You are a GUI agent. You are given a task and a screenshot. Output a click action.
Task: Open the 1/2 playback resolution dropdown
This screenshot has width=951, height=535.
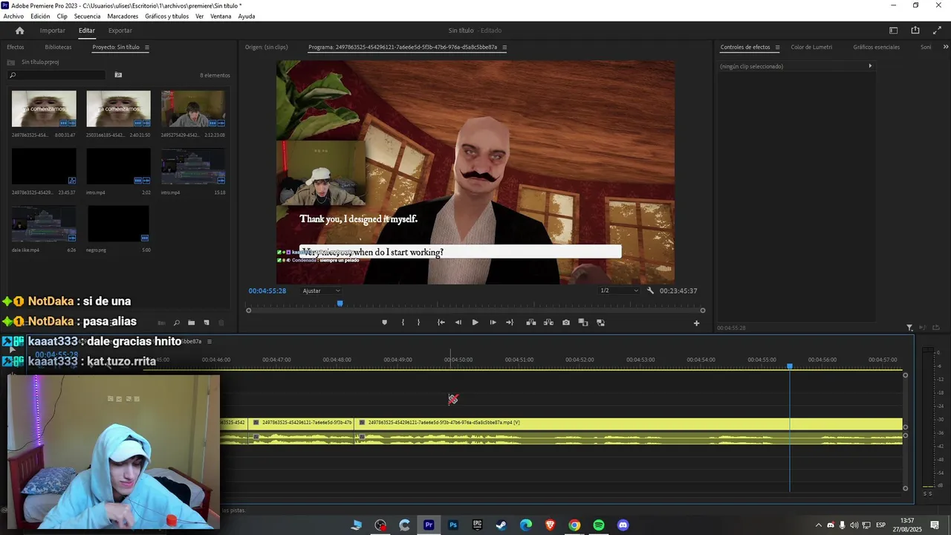[x=619, y=291]
